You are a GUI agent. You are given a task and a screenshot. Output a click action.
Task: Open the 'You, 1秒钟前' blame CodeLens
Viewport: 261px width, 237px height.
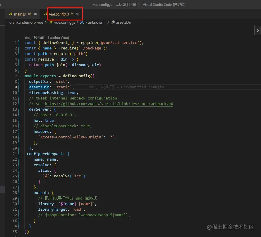tap(35, 38)
